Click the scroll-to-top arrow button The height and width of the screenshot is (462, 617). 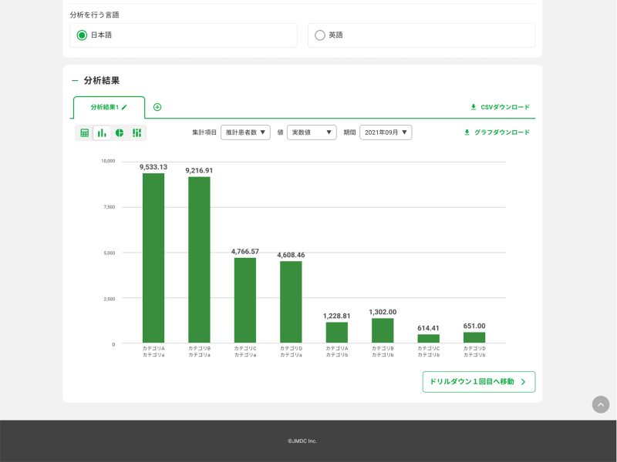tap(600, 404)
